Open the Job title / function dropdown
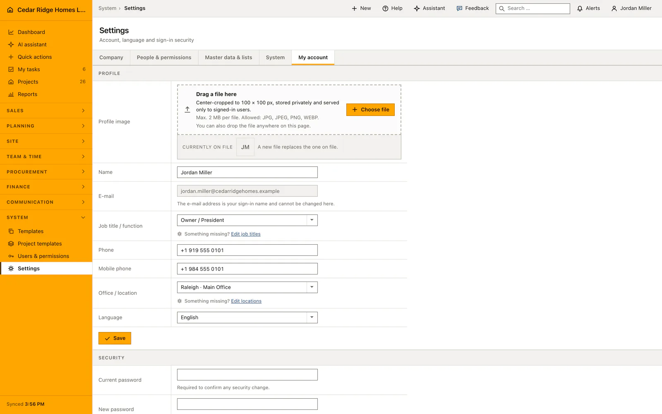The image size is (662, 414). (x=247, y=220)
